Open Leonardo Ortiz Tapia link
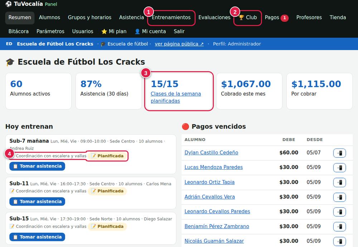The height and width of the screenshot is (247, 358). [209, 182]
